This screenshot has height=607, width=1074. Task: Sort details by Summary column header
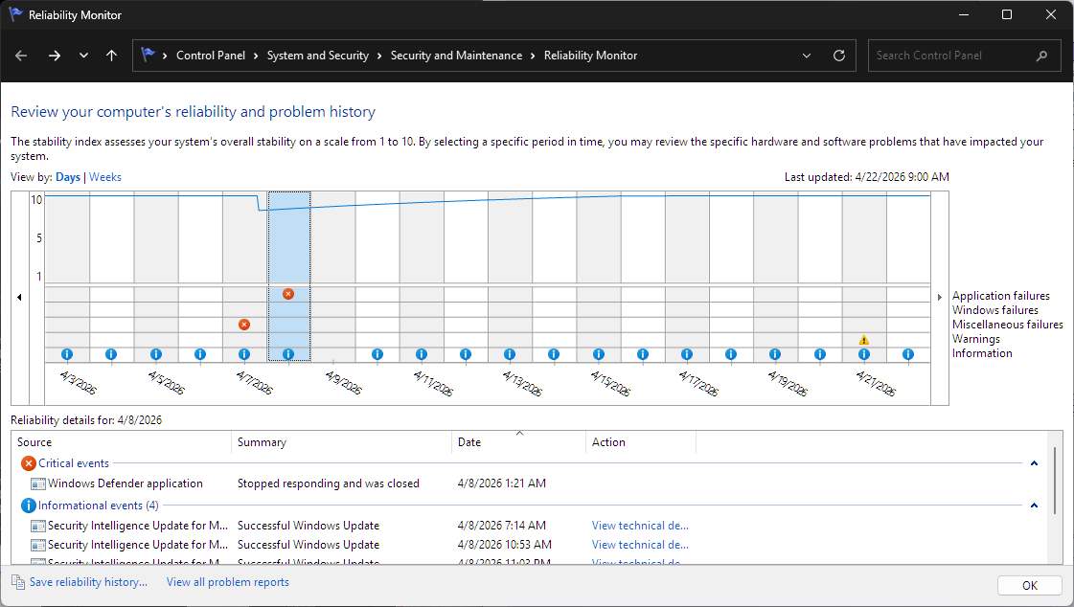click(342, 442)
